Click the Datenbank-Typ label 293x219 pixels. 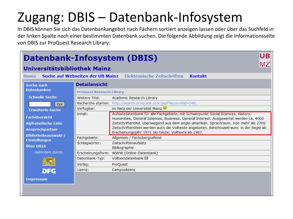(91, 158)
